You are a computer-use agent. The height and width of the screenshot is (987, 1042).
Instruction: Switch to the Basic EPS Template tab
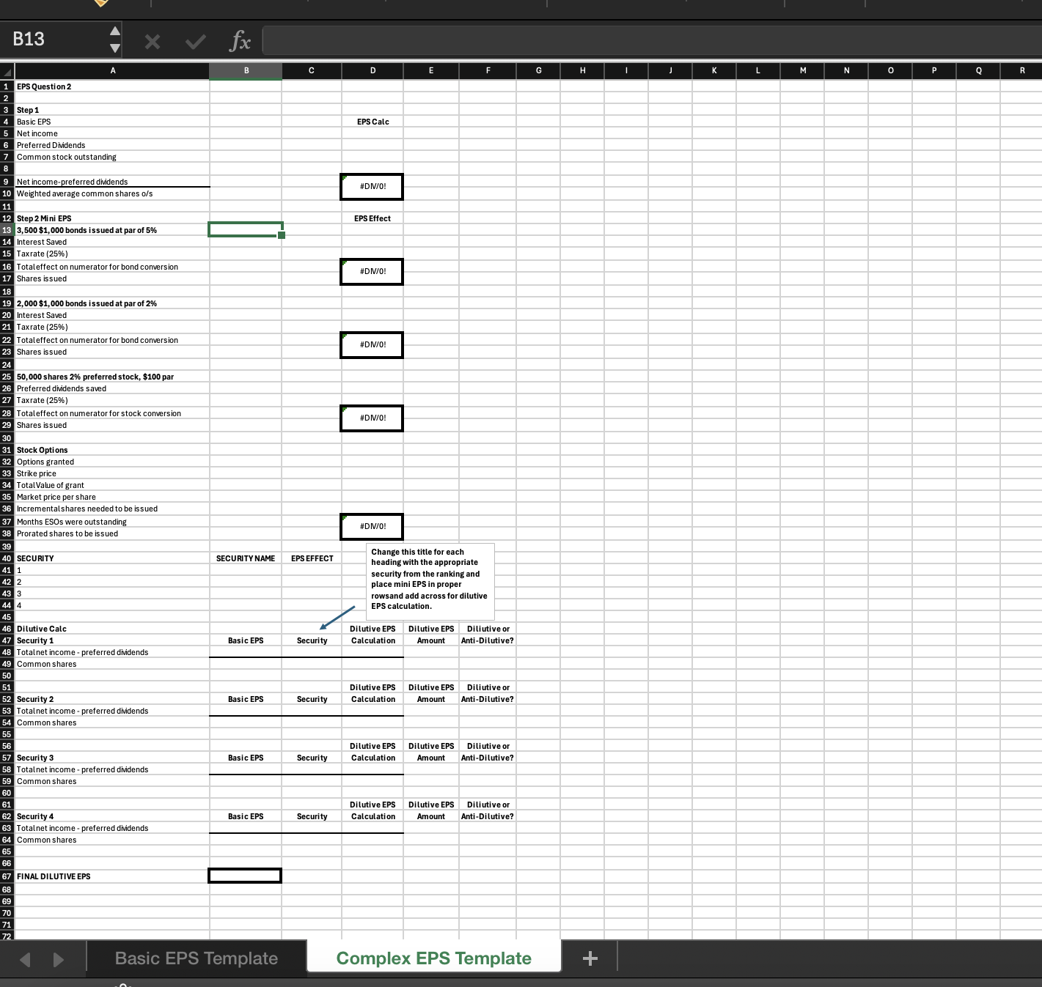[x=194, y=958]
